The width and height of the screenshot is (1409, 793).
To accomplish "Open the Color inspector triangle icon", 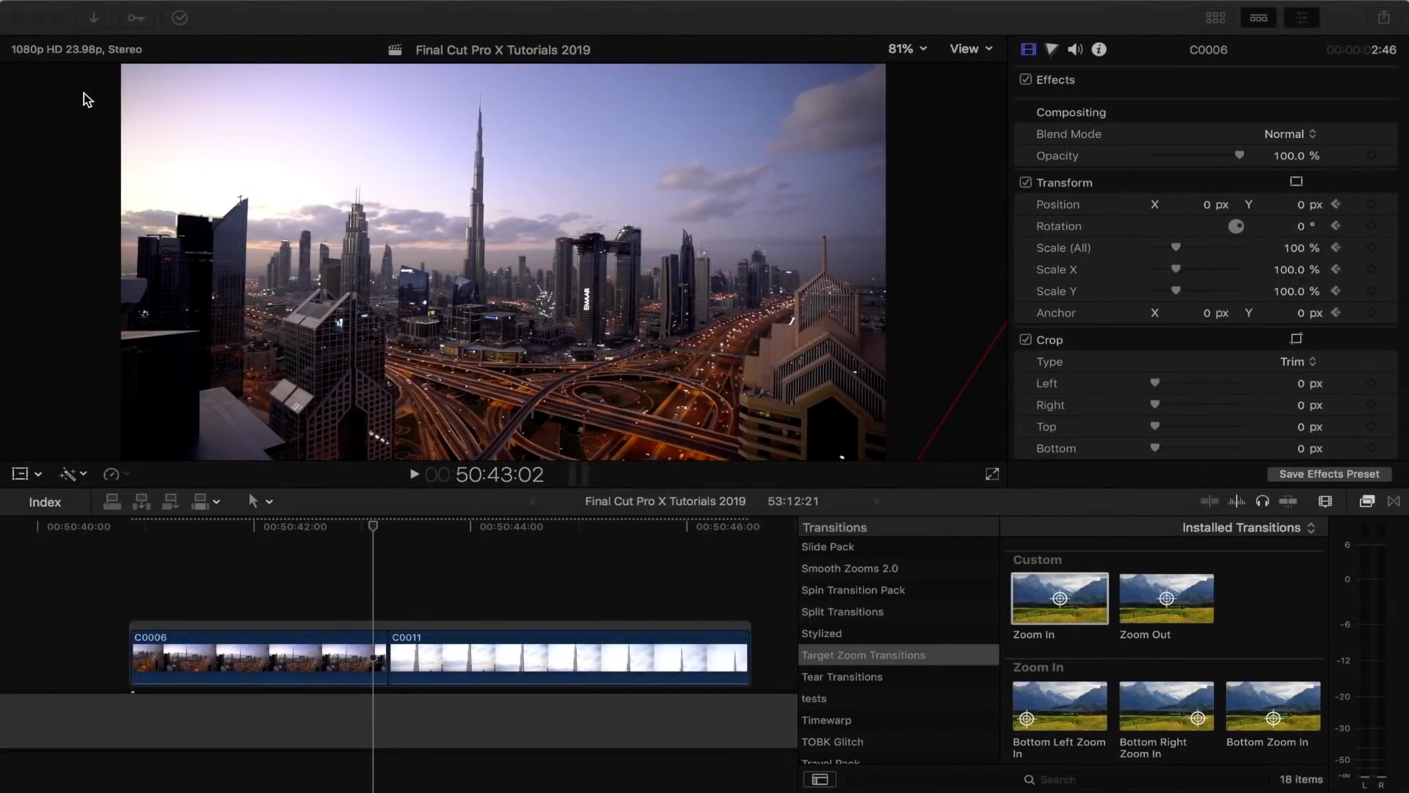I will click(x=1052, y=49).
